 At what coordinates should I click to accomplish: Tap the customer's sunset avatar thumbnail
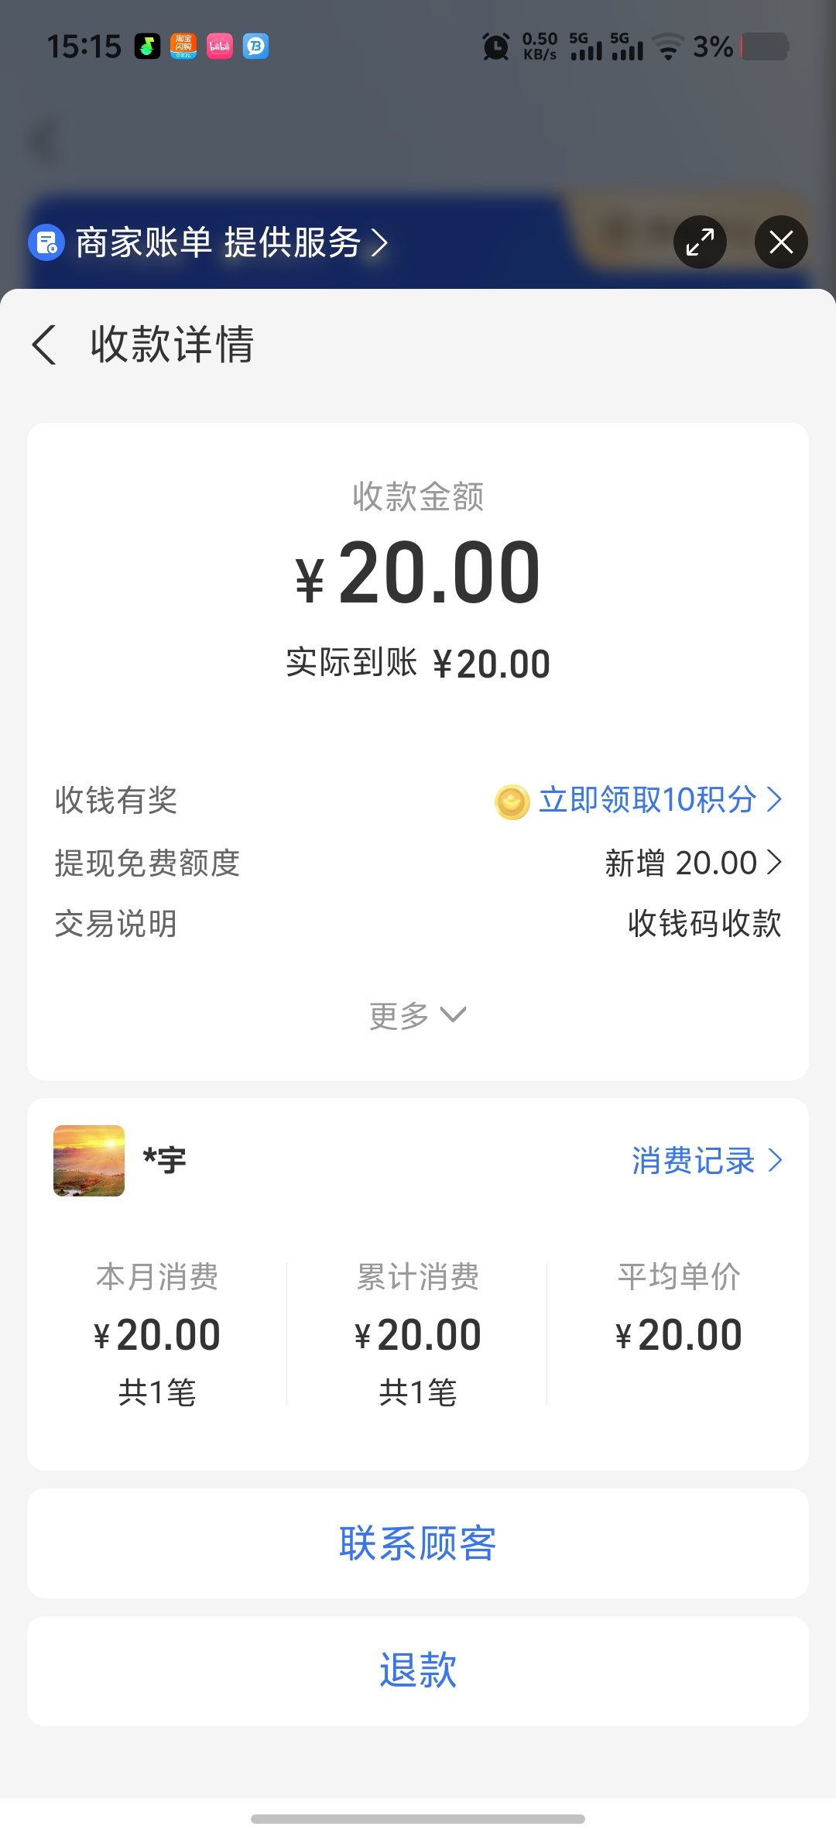pyautogui.click(x=89, y=1161)
